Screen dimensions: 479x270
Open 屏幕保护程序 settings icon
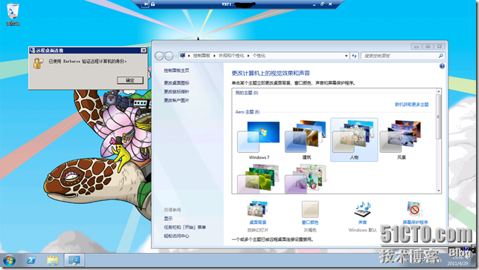pos(415,209)
